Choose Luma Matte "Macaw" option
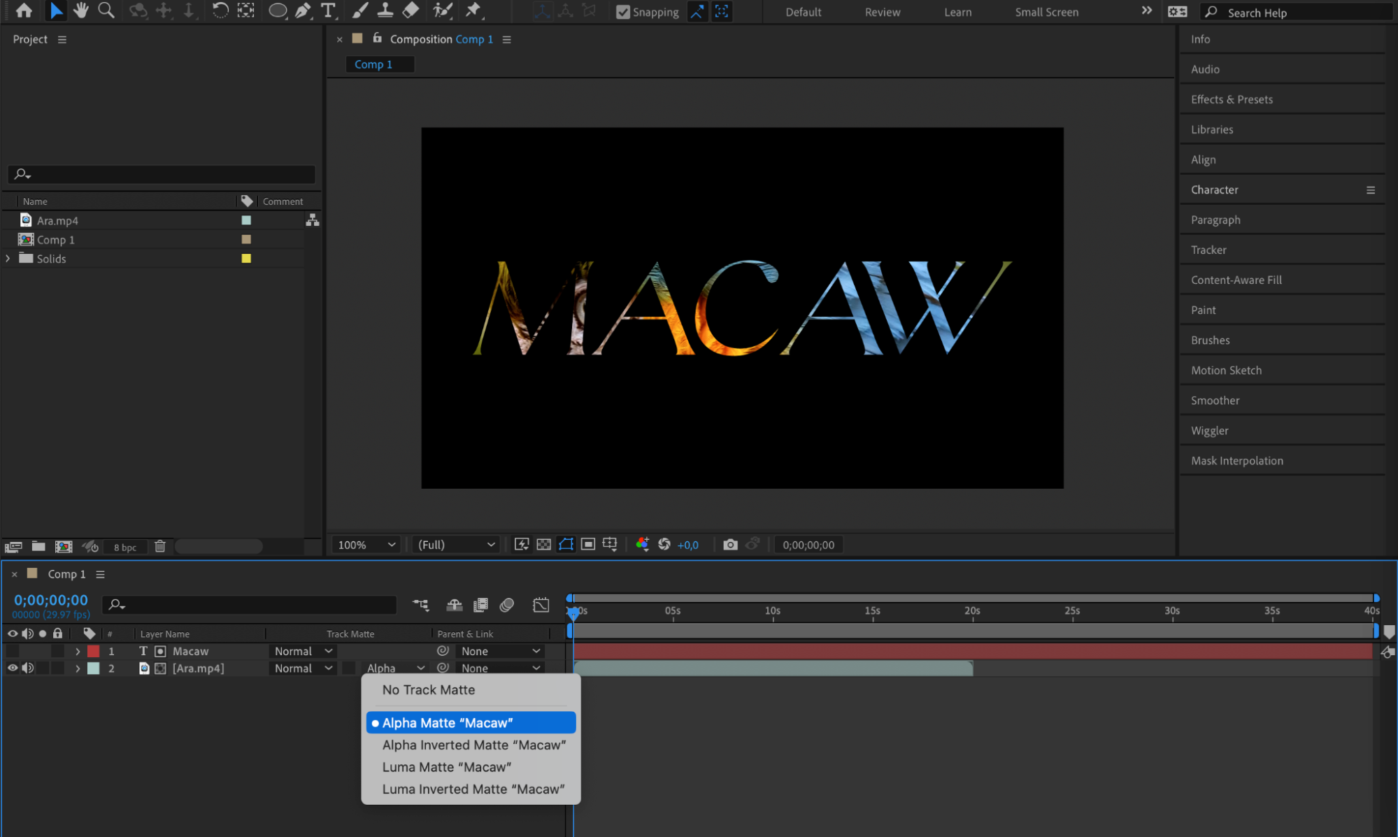This screenshot has width=1398, height=837. coord(446,767)
